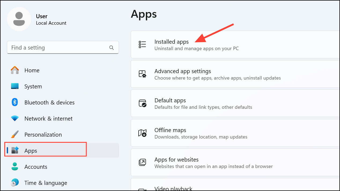The image size is (340, 191).
Task: Click the Bluetooth & devices icon
Action: [x=14, y=102]
